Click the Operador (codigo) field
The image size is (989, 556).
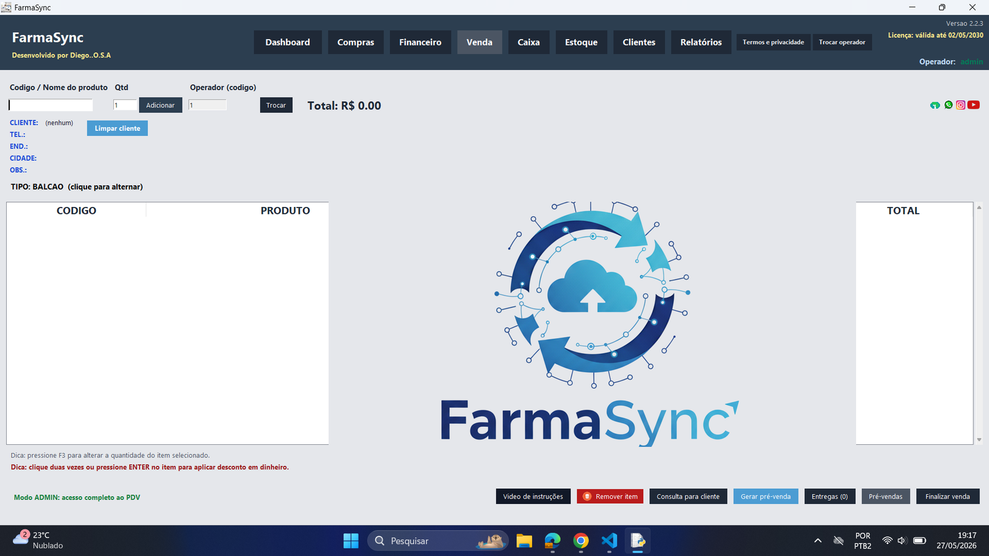point(207,105)
